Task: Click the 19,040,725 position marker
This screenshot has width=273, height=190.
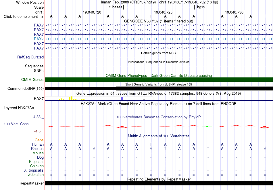Action: point(163,12)
